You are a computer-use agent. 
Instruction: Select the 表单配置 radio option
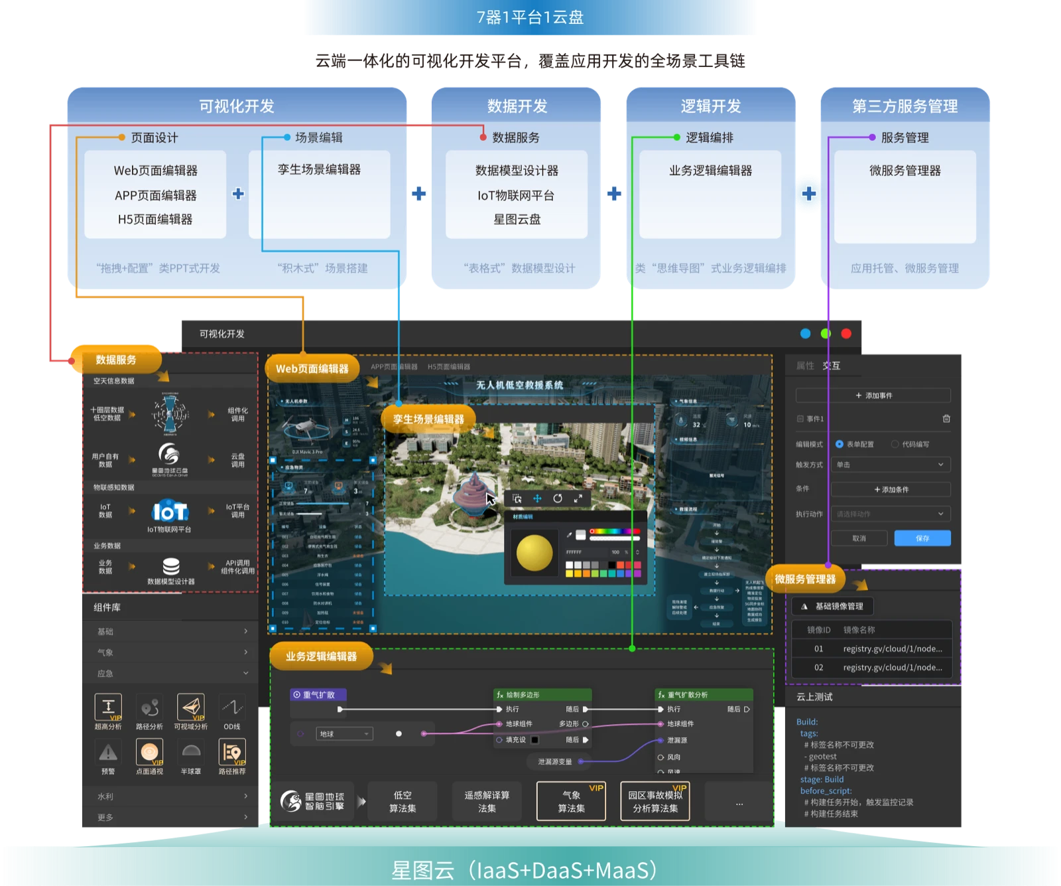(840, 444)
